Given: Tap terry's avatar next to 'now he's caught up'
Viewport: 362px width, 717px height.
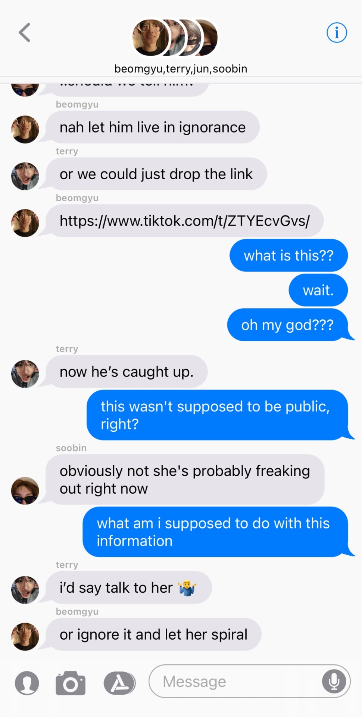Looking at the screenshot, I should click(x=25, y=374).
